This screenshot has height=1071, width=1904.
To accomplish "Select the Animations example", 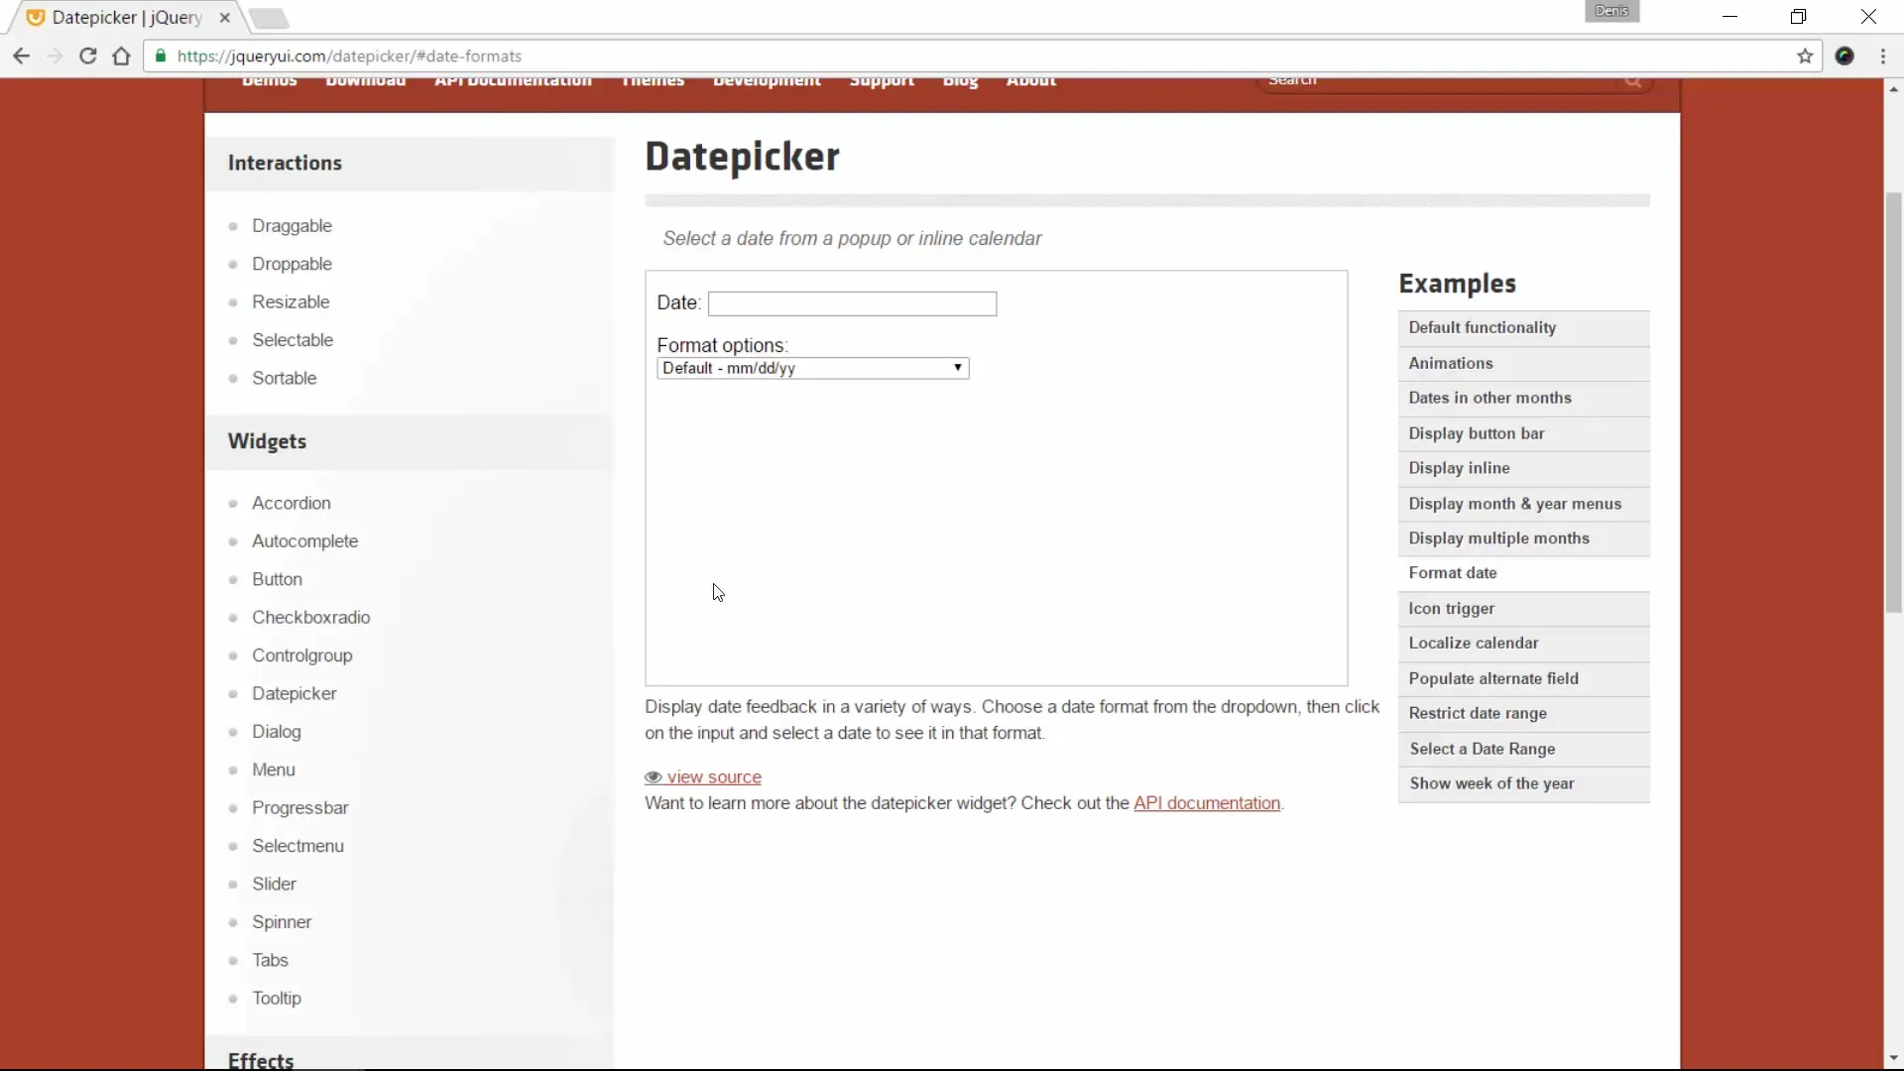I will pos(1523,364).
